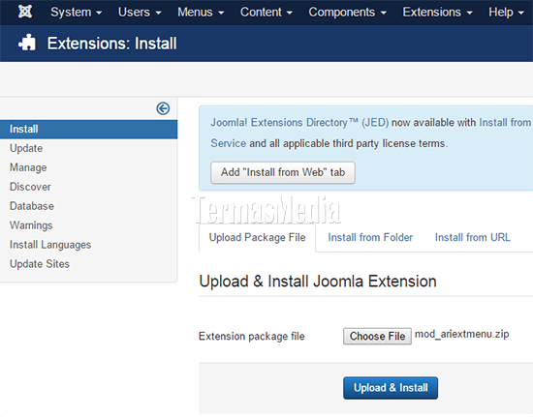
Task: Open Install Languages in the sidebar
Action: [x=50, y=245]
